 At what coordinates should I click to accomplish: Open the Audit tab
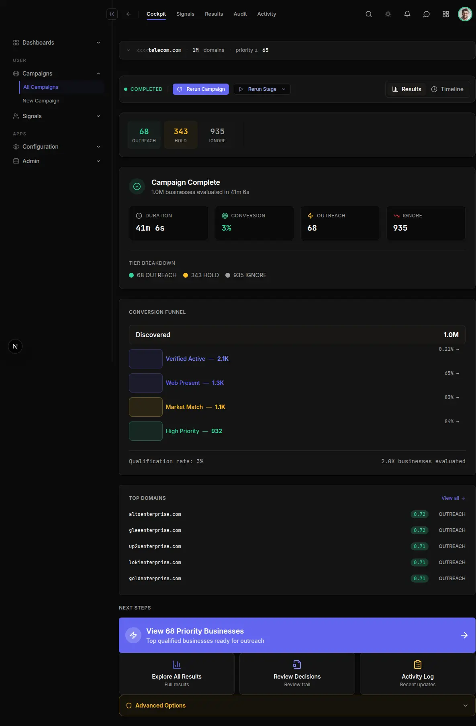point(240,14)
